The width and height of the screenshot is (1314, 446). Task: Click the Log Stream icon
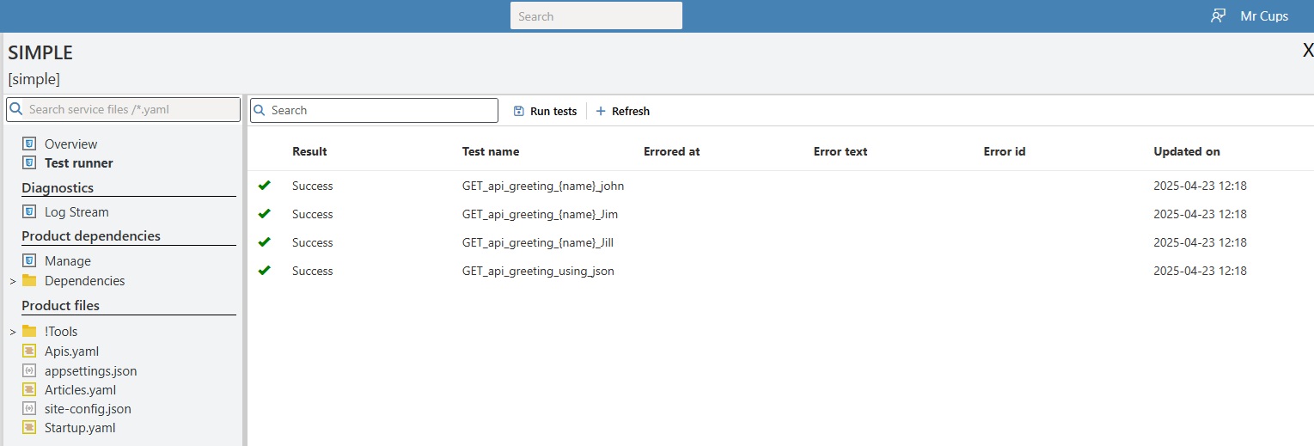tap(29, 211)
